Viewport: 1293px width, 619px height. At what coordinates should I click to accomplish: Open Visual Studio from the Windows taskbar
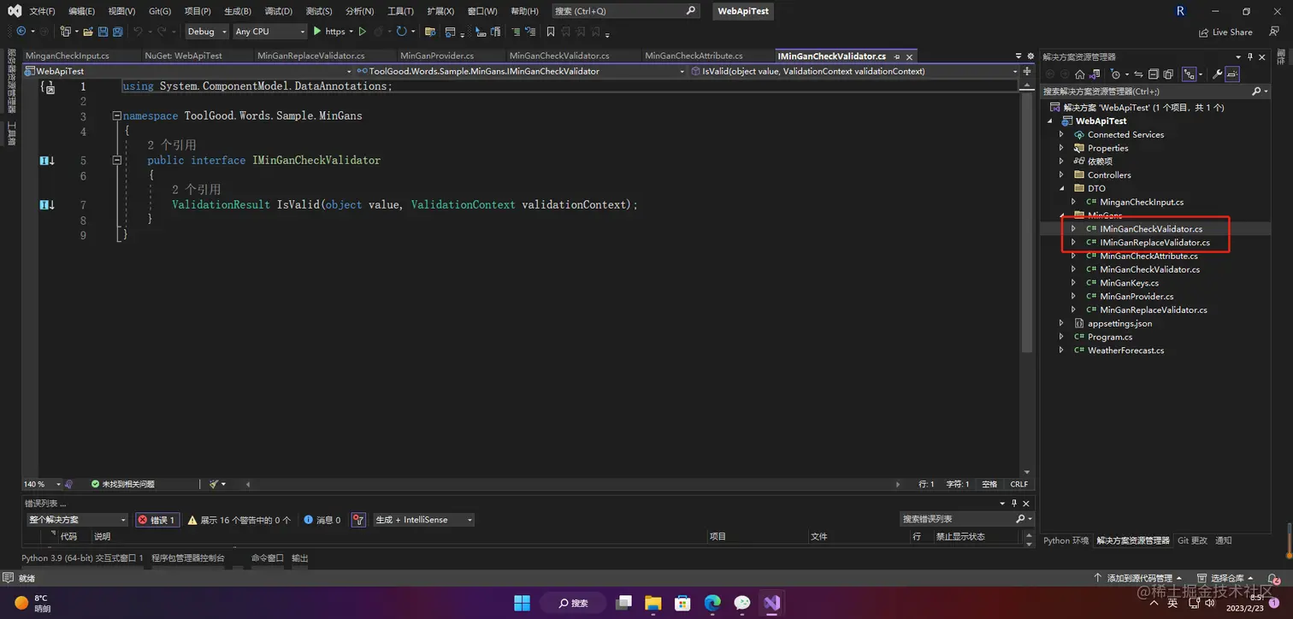(x=772, y=603)
